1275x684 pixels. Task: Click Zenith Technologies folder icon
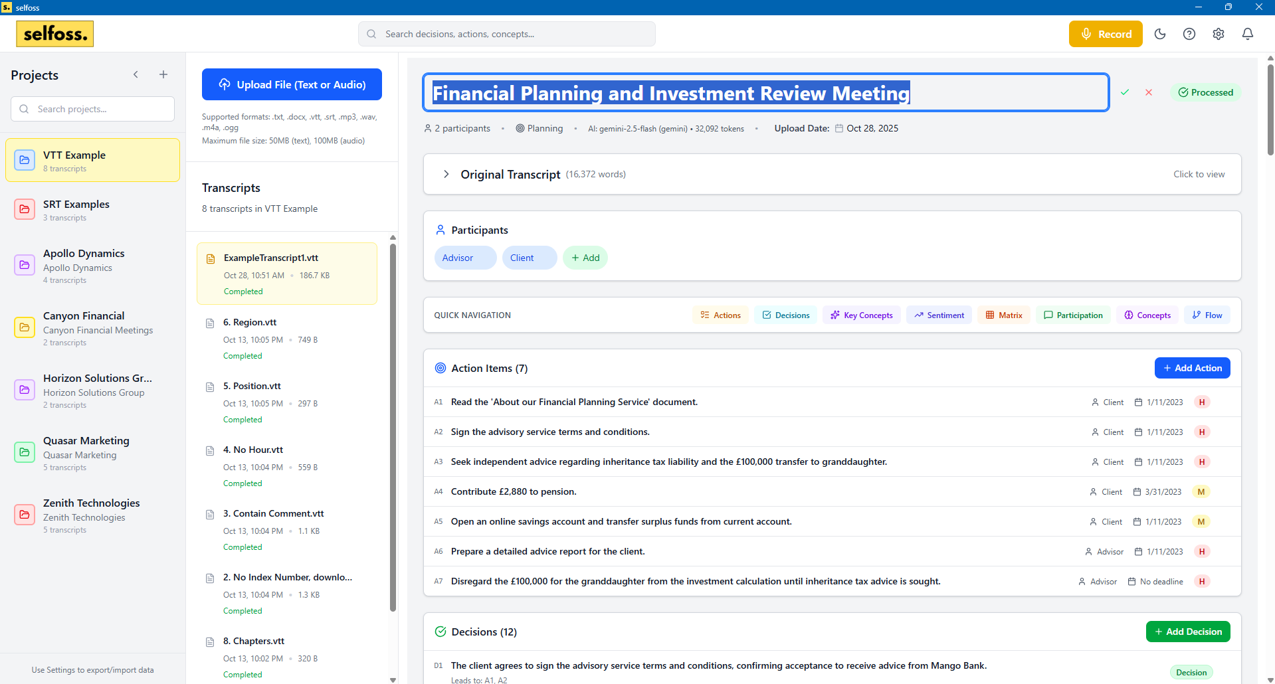[25, 515]
